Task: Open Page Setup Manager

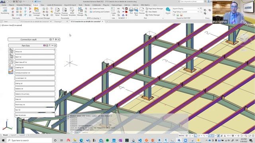Action: click(x=154, y=9)
